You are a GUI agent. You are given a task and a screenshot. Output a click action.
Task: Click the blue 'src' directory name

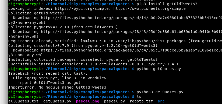(x=161, y=101)
